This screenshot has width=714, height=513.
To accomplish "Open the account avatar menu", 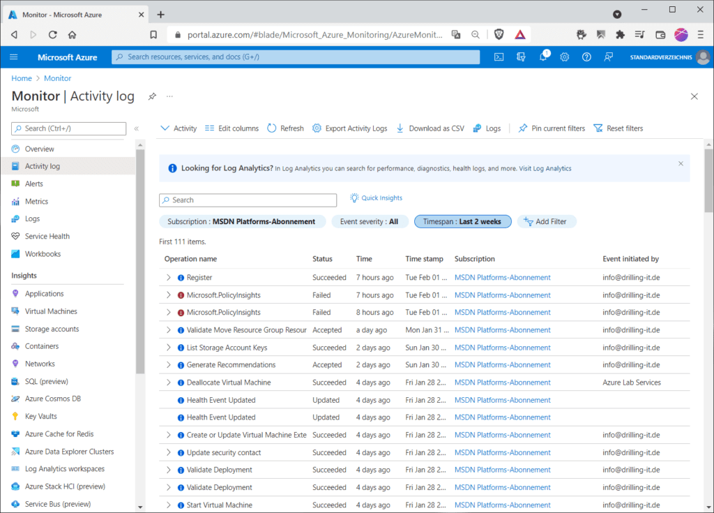I will (x=703, y=57).
